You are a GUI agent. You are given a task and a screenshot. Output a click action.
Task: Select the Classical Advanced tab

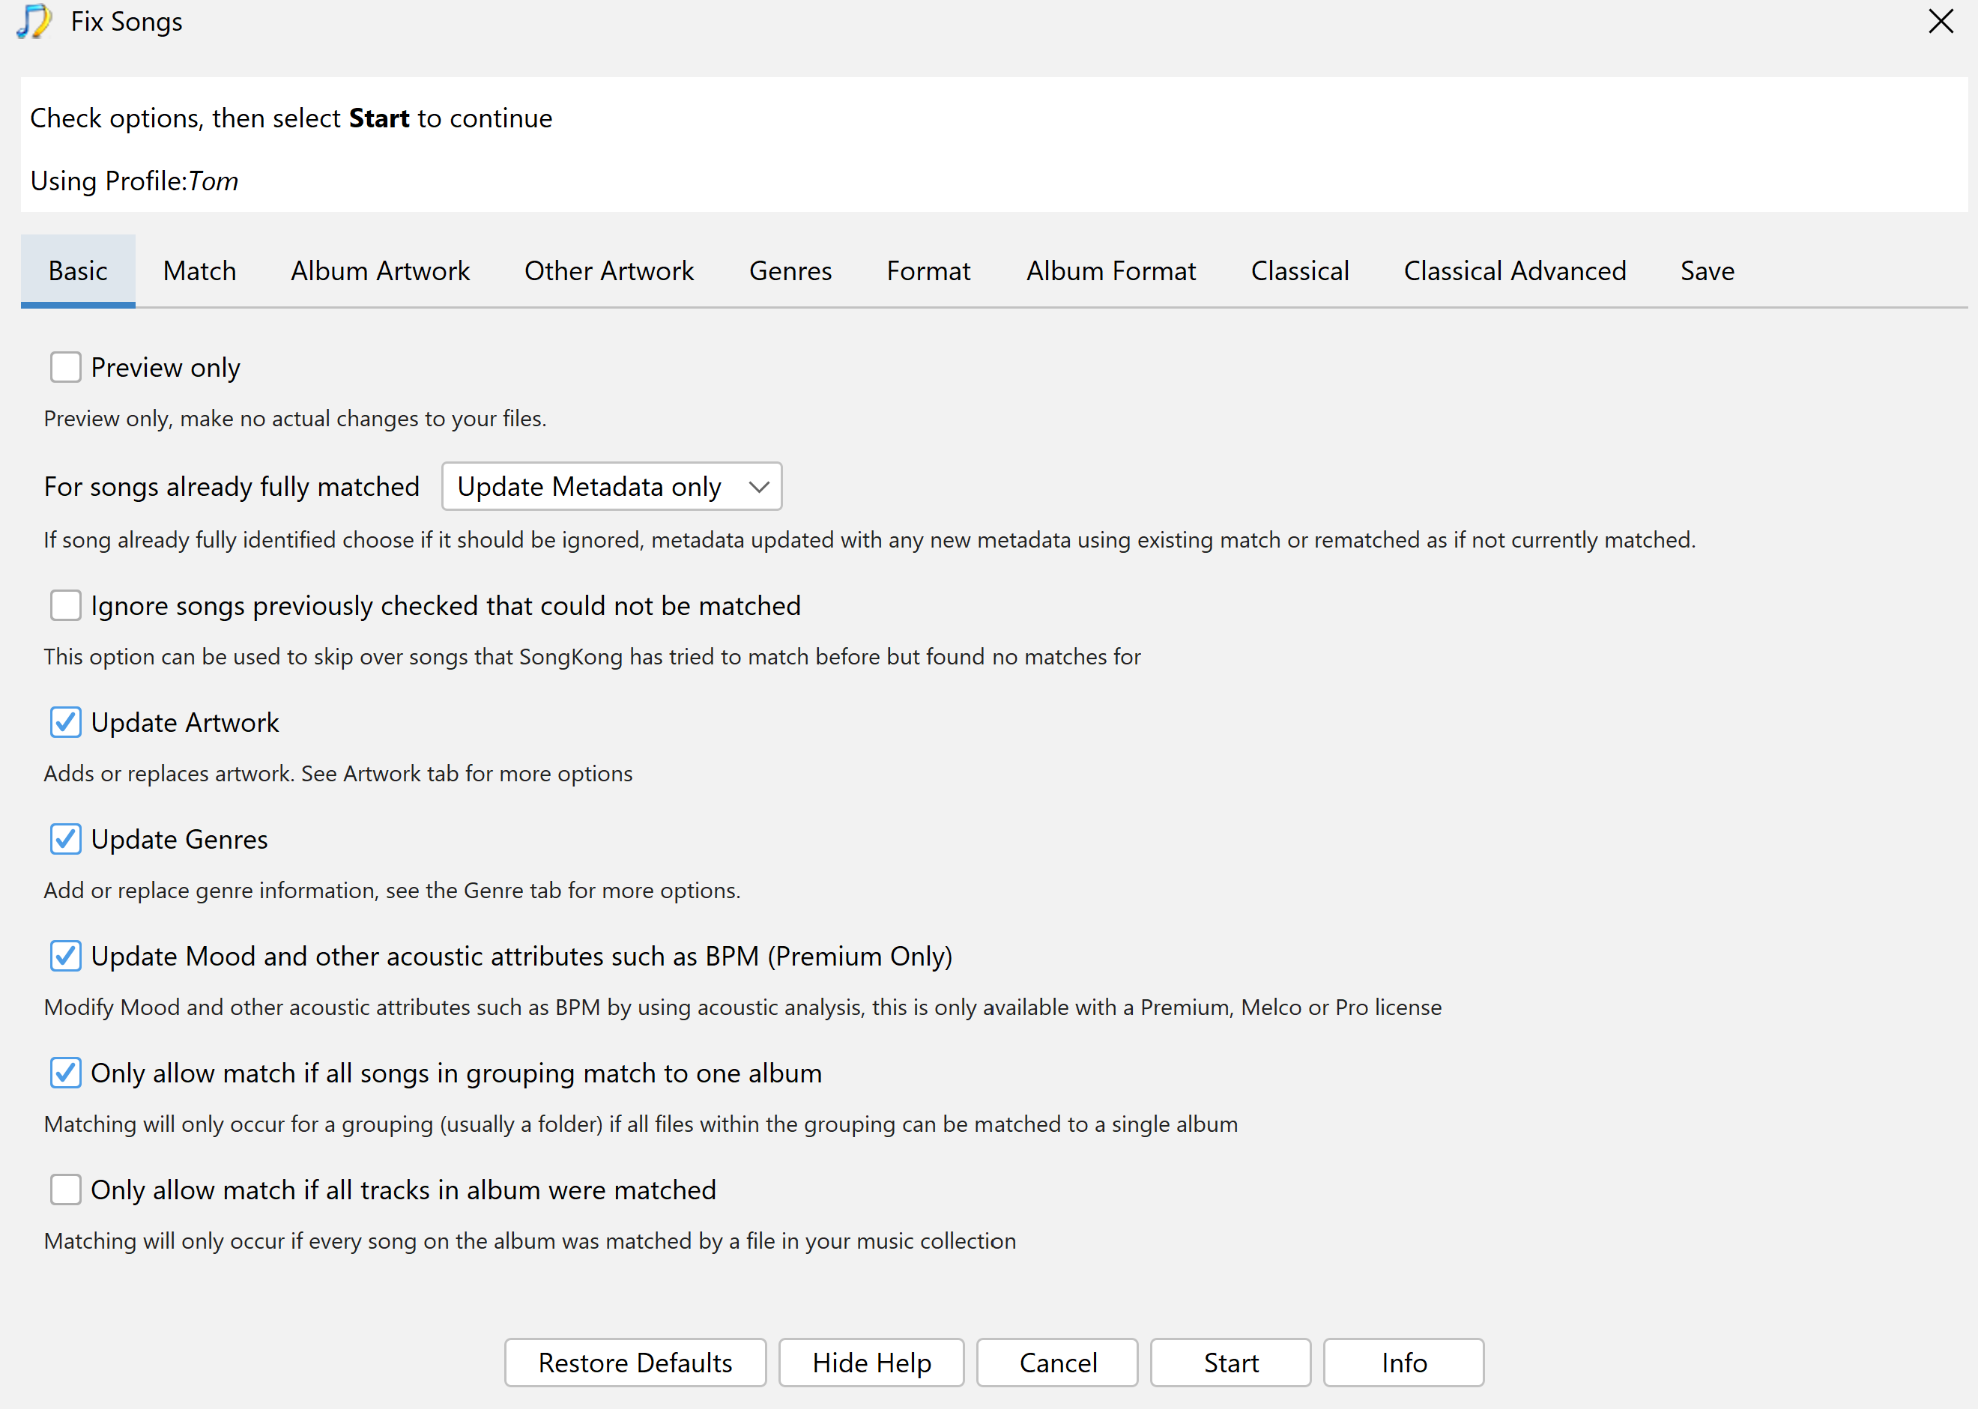(1515, 270)
